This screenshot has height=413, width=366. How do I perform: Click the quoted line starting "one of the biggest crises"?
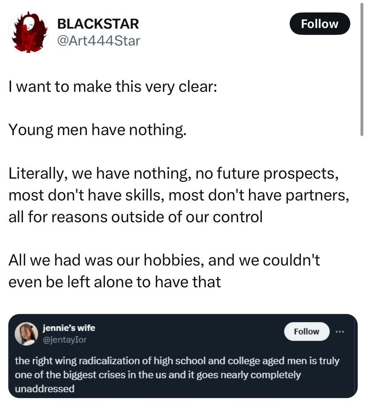[157, 375]
